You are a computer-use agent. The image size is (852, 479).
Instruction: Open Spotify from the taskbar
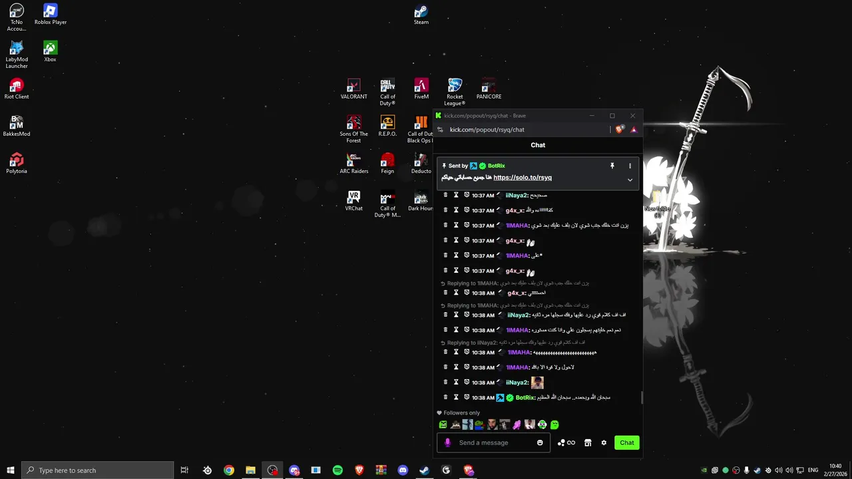[x=337, y=470]
